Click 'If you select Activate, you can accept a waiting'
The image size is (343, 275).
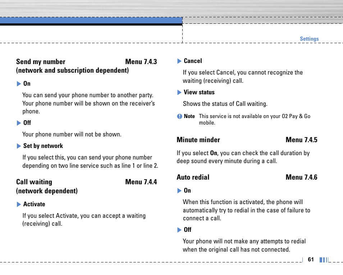(84, 216)
